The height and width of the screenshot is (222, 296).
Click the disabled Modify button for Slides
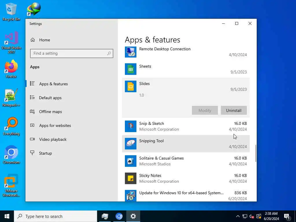click(205, 110)
